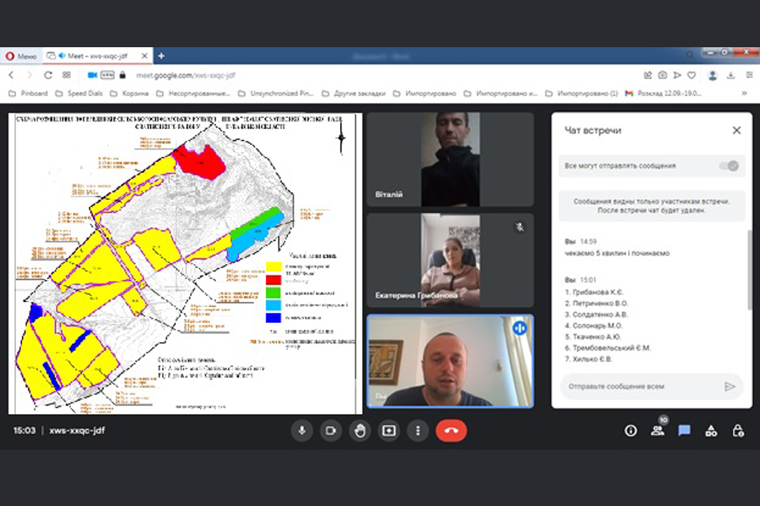Open the Другие закладки bookmarks folder
This screenshot has width=760, height=506.
tap(354, 94)
